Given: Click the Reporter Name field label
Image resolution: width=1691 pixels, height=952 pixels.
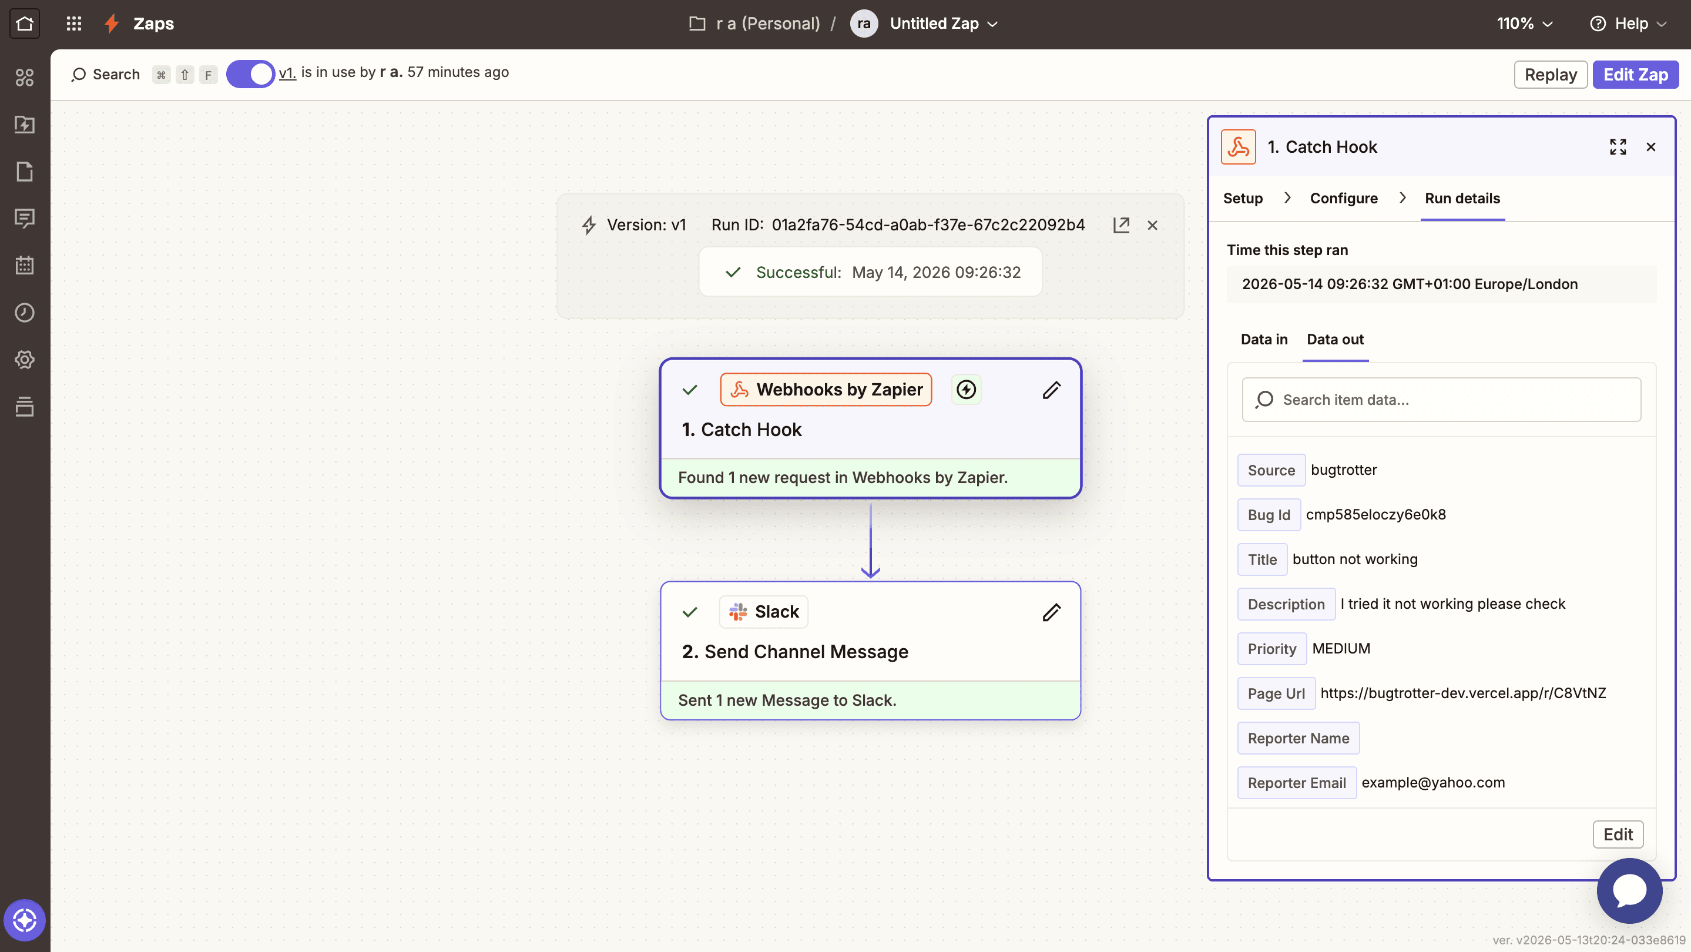Looking at the screenshot, I should (x=1299, y=738).
